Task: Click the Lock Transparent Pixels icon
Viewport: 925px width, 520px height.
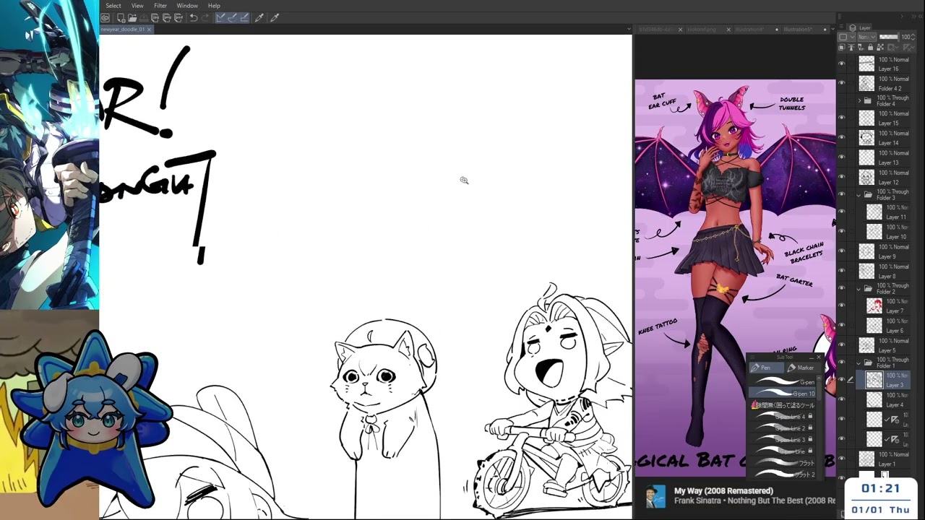Action: pos(880,47)
